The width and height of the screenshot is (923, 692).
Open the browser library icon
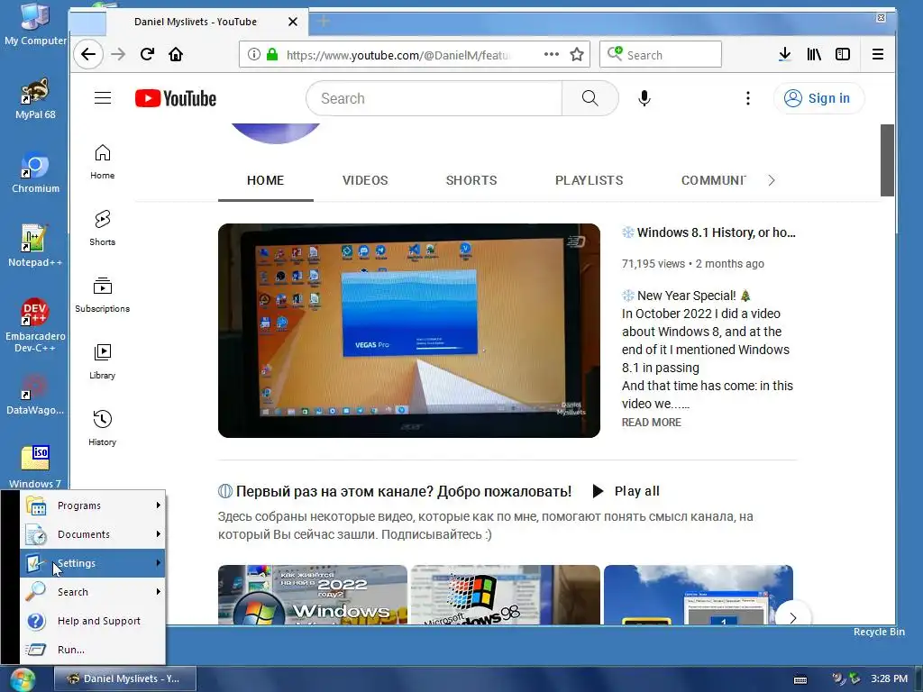tap(814, 55)
